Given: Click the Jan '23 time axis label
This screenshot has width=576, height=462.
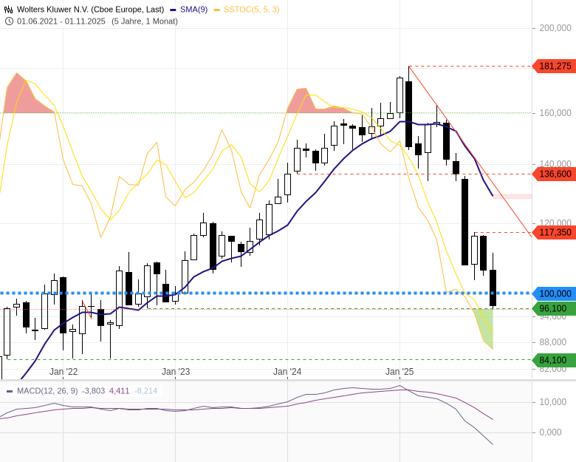Looking at the screenshot, I should (x=176, y=372).
